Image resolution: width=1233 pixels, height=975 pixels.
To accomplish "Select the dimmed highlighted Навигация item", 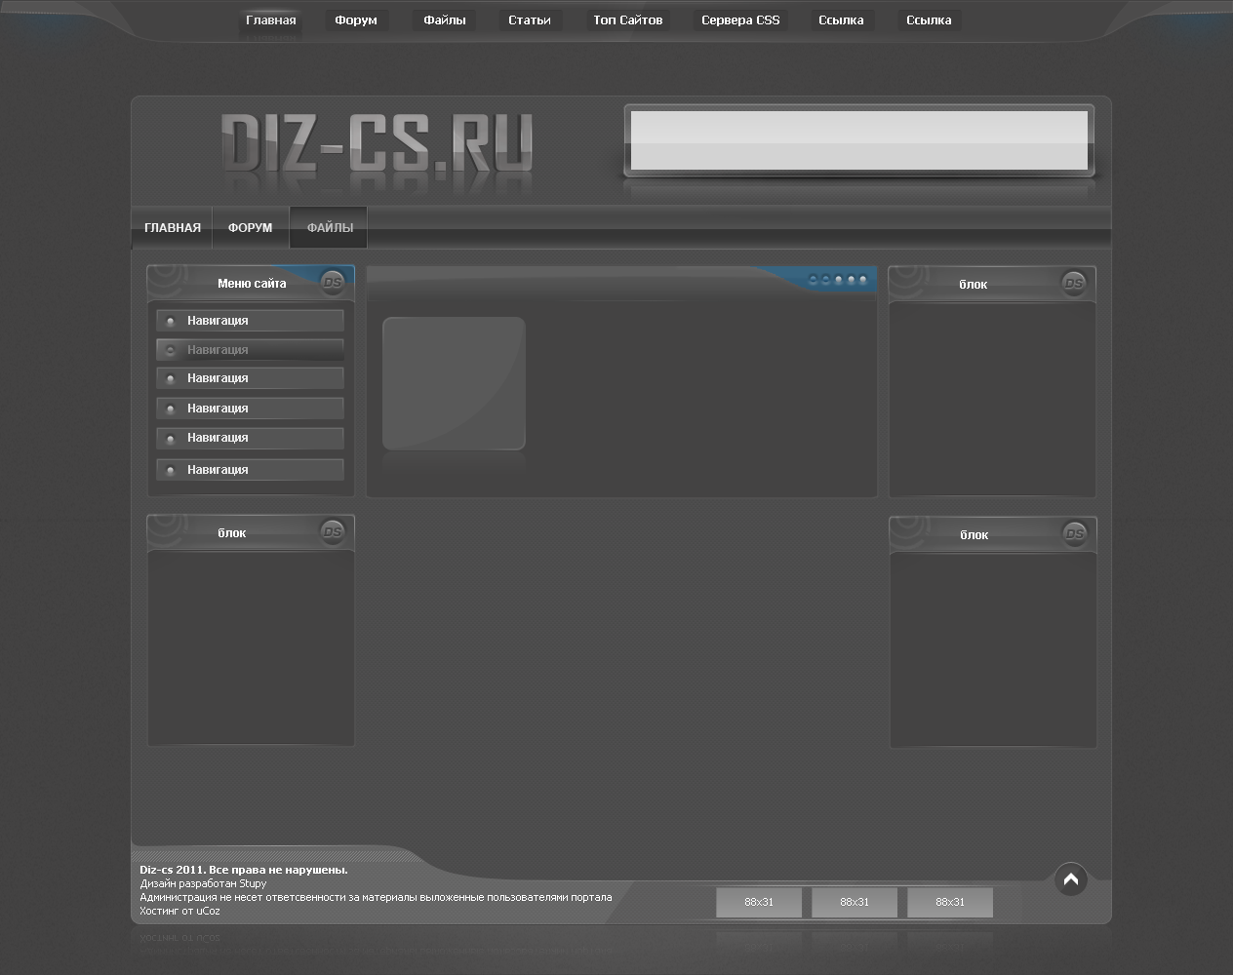I will coord(250,349).
